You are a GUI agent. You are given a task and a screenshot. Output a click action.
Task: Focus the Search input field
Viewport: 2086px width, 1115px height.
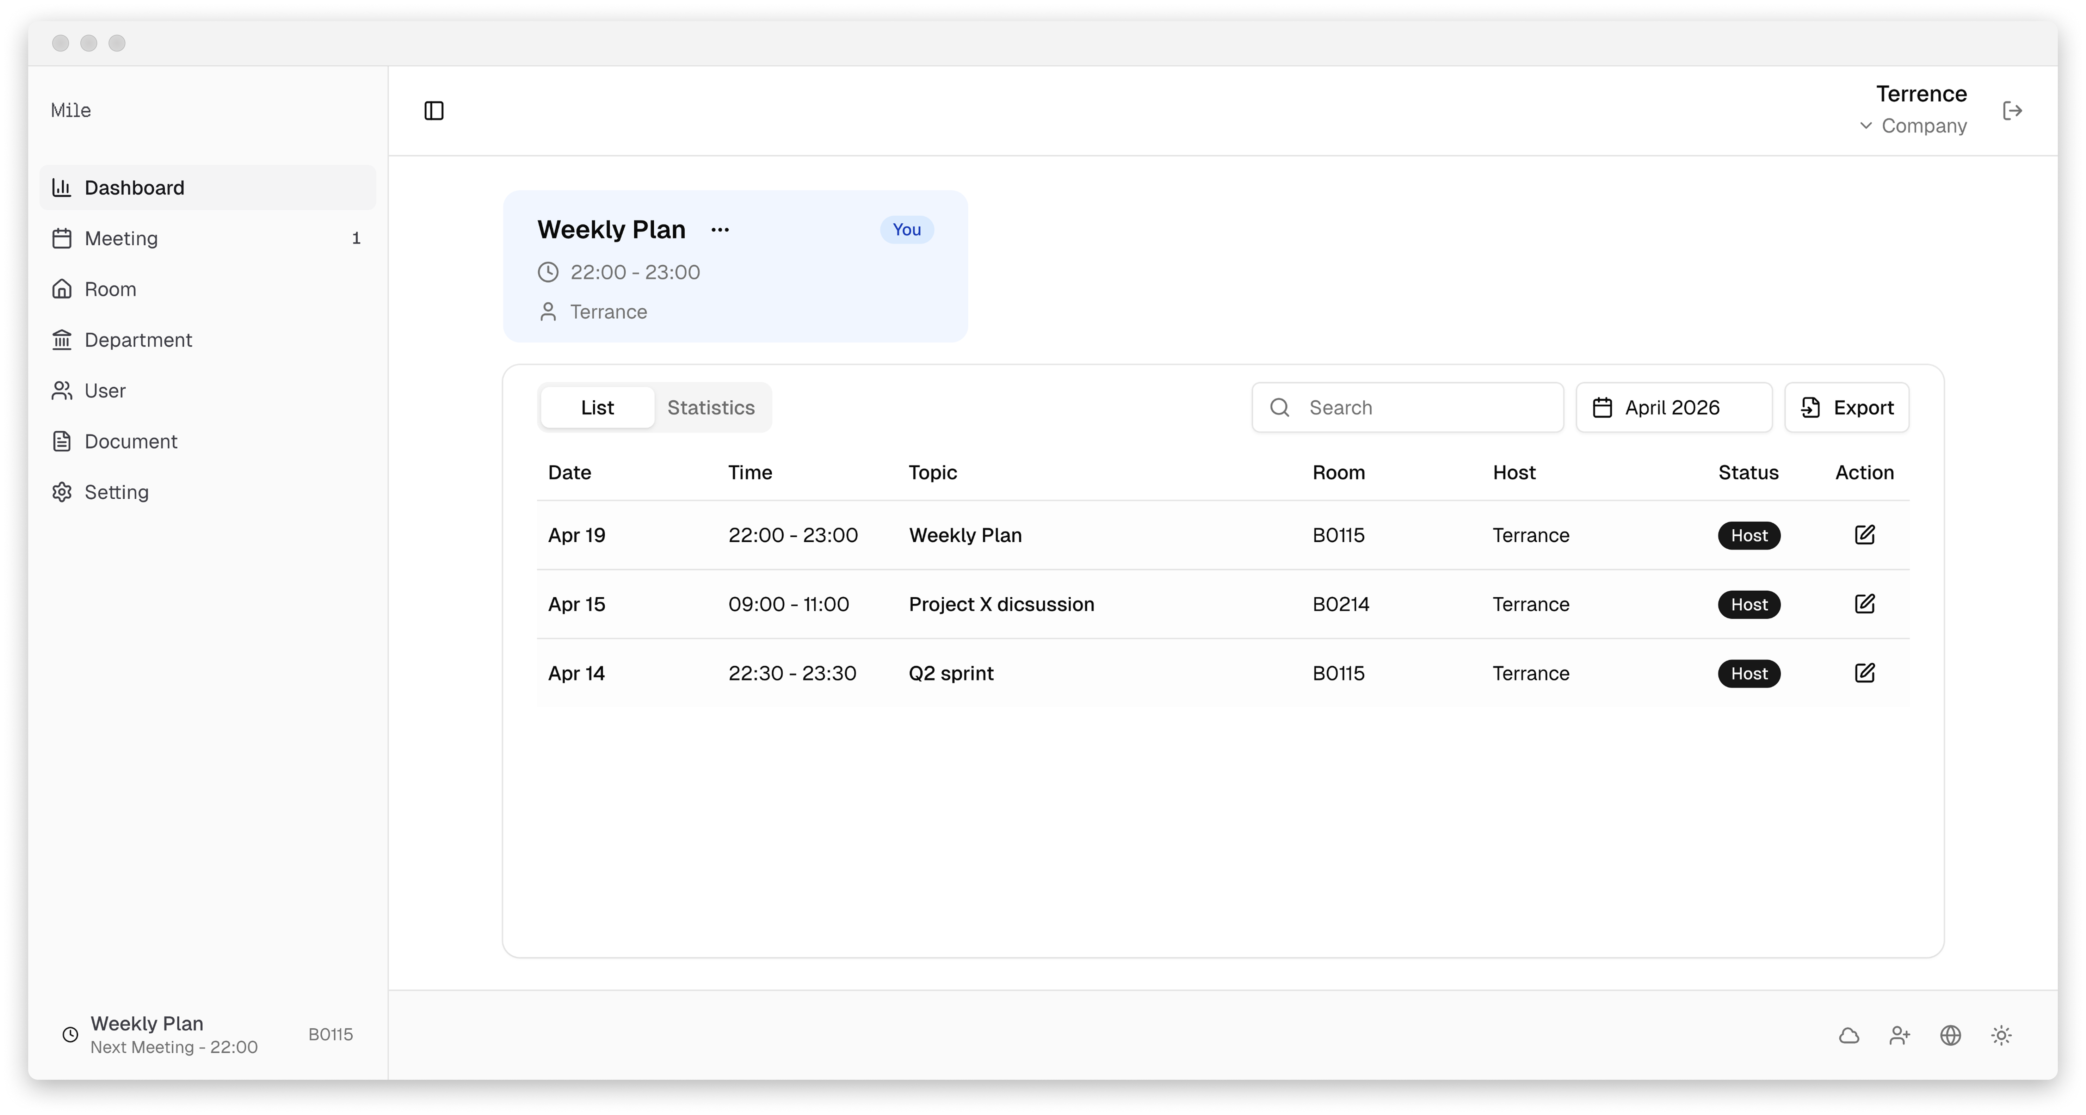(x=1407, y=407)
